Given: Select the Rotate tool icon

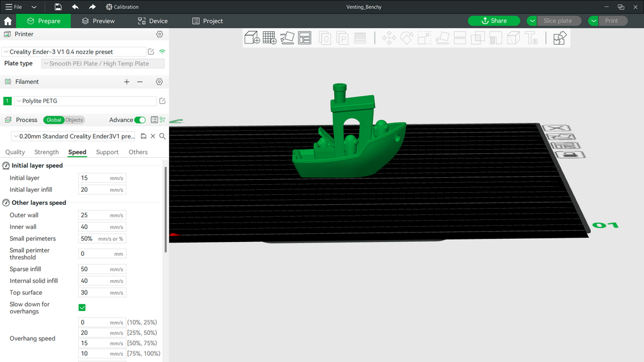Looking at the screenshot, I should coord(407,38).
